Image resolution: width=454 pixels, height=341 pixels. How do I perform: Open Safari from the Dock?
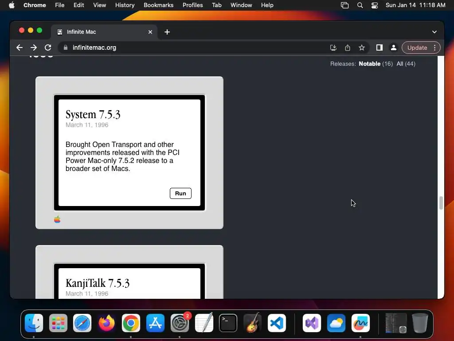pos(82,323)
